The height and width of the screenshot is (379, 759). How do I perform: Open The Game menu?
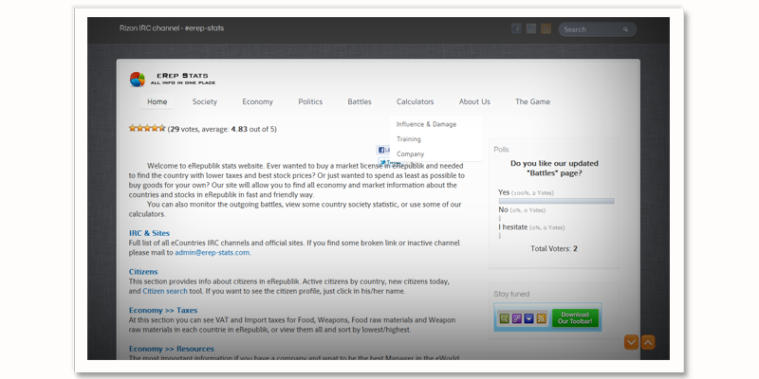(x=532, y=101)
